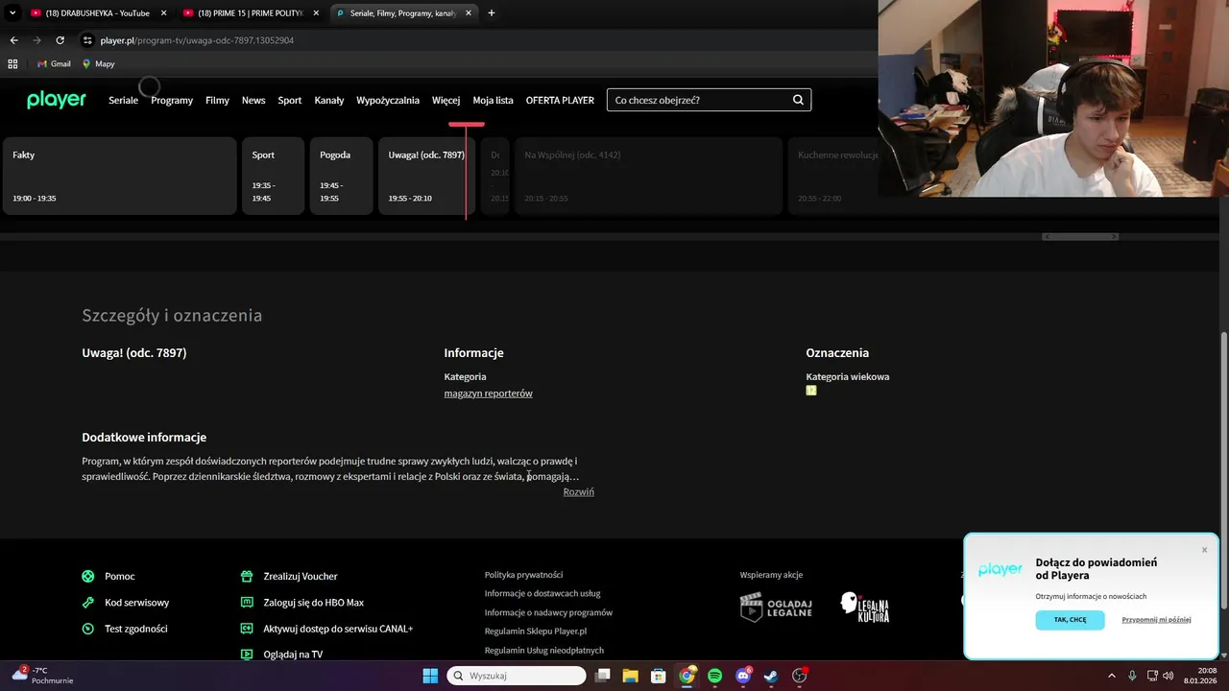Click the age rating 12 badge
1229x691 pixels.
coord(811,391)
